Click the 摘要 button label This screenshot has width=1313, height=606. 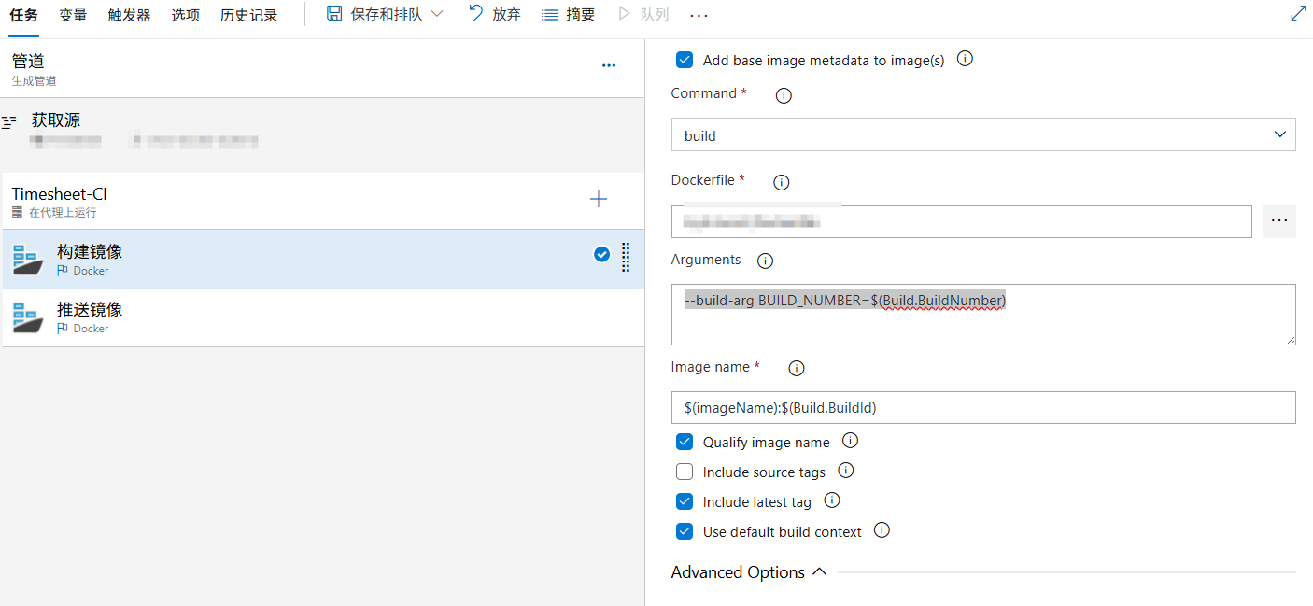click(x=581, y=15)
